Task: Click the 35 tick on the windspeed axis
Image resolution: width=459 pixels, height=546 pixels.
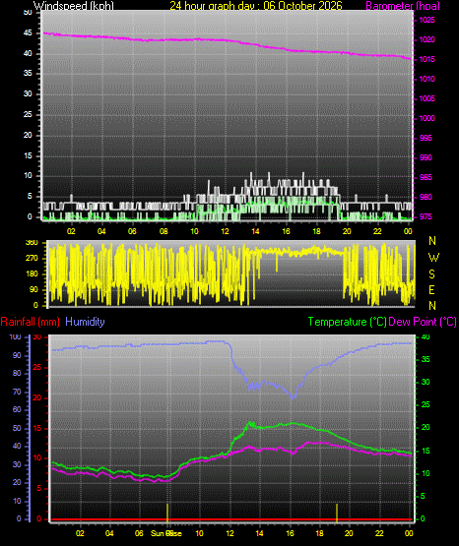Action: [x=28, y=73]
